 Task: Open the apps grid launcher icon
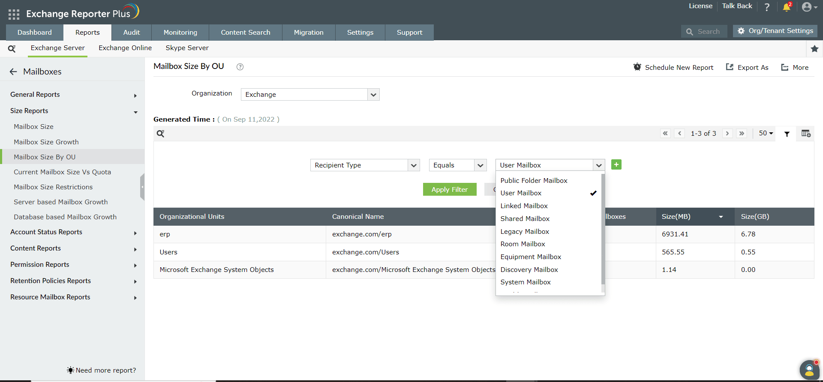14,14
